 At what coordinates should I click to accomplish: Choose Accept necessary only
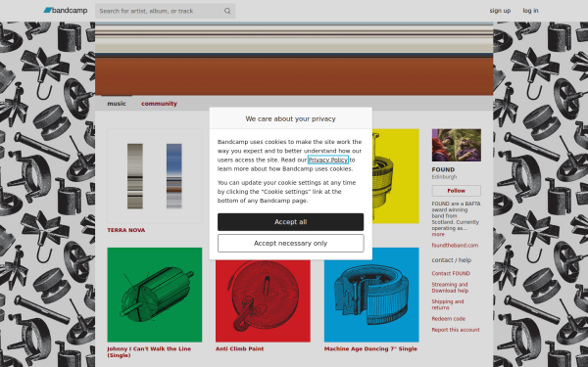(x=291, y=244)
